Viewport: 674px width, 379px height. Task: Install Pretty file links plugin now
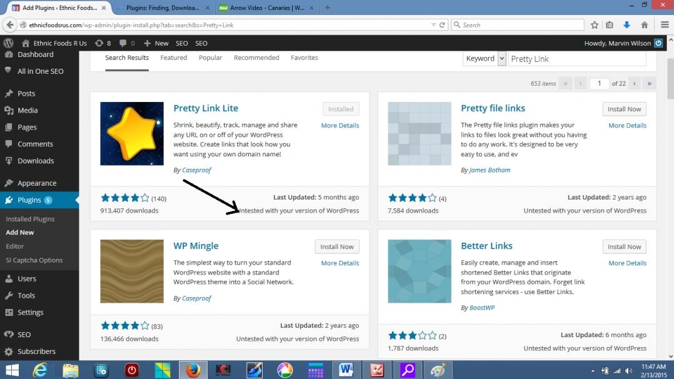624,109
